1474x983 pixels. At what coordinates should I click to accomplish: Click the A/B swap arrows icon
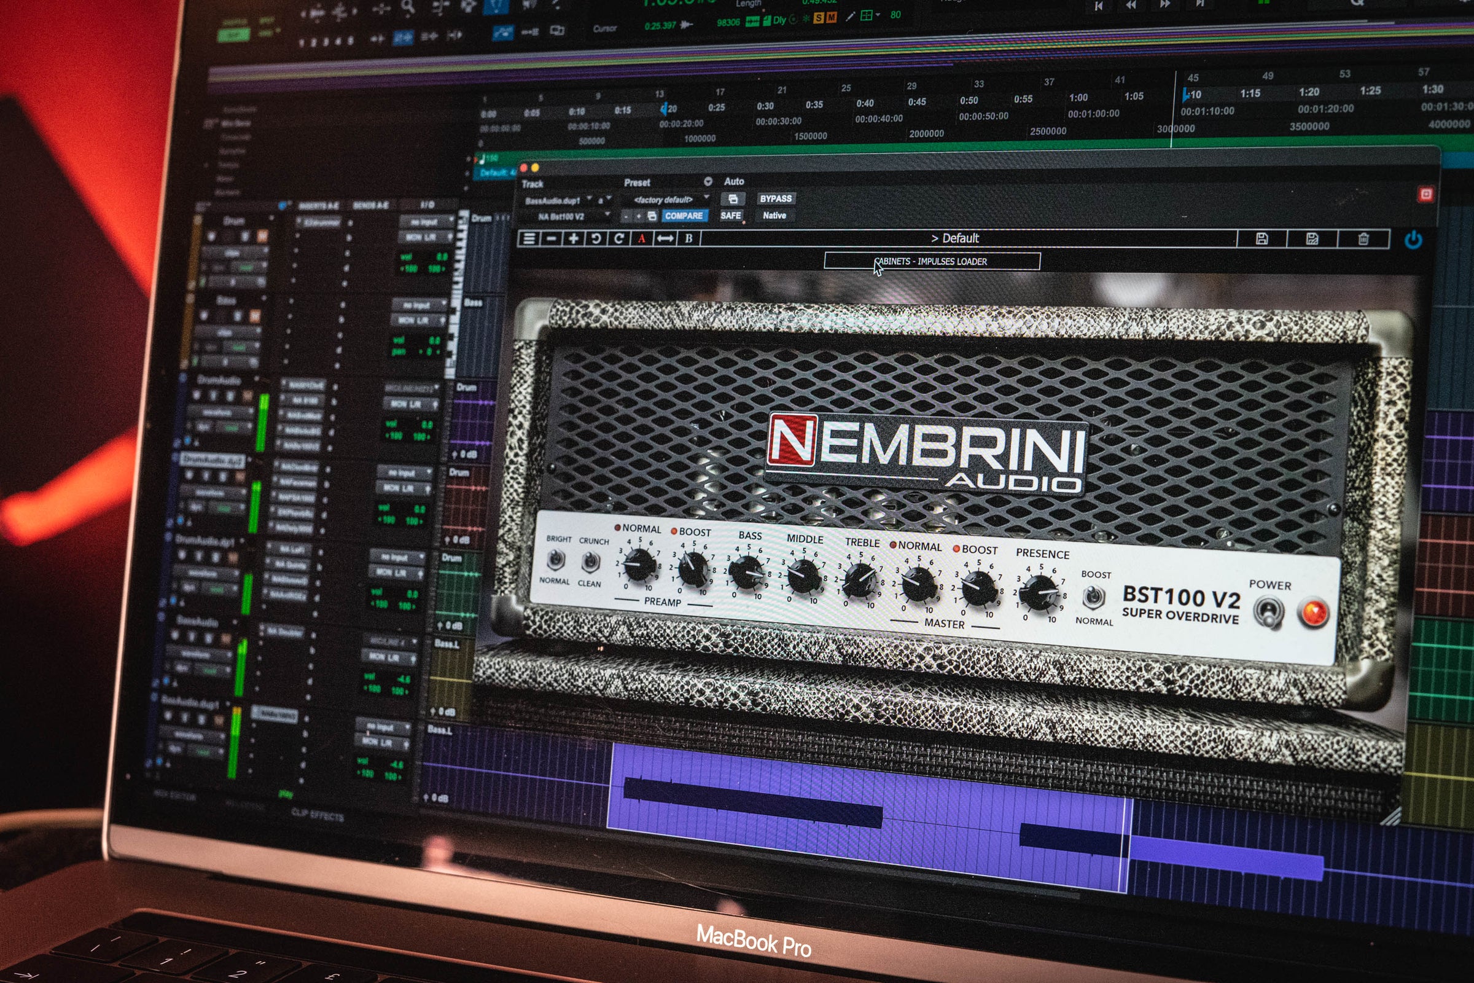point(665,238)
